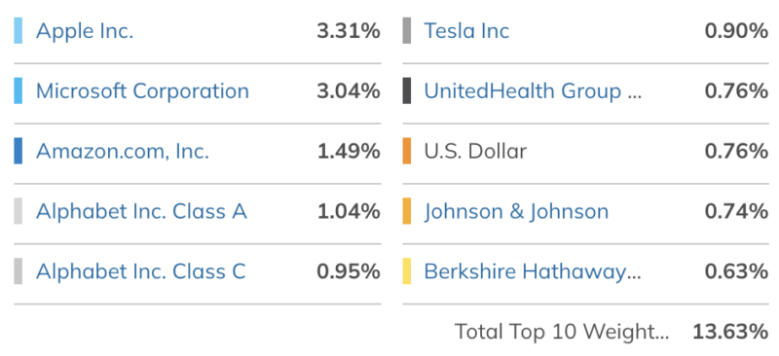Open Alphabet Inc. Class A link
Screen dimensions: 779x356
[x=141, y=211]
